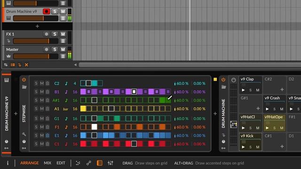Viewport: 301px width, 169px height.
Task: Add instrument to C#2 pad
Action: coord(282,90)
